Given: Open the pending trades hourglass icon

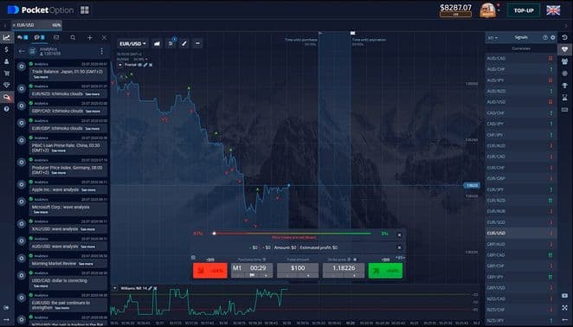Looking at the screenshot, I should point(564,98).
